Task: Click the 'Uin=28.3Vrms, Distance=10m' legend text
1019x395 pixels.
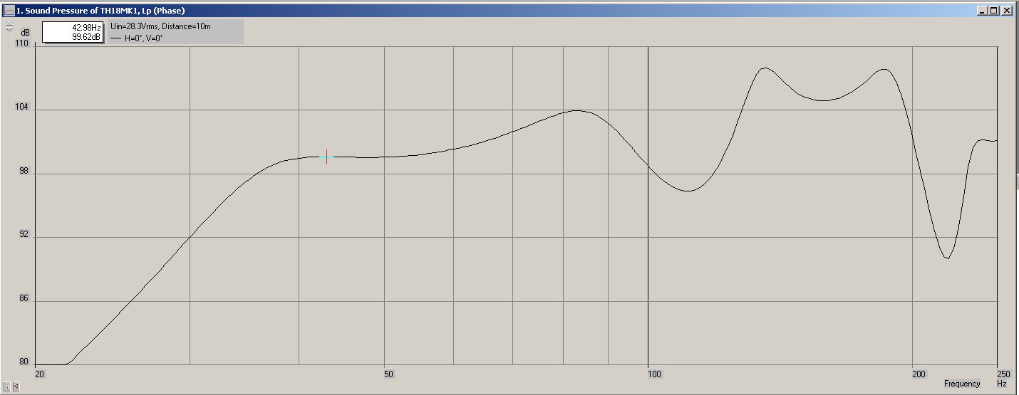Action: pyautogui.click(x=161, y=26)
